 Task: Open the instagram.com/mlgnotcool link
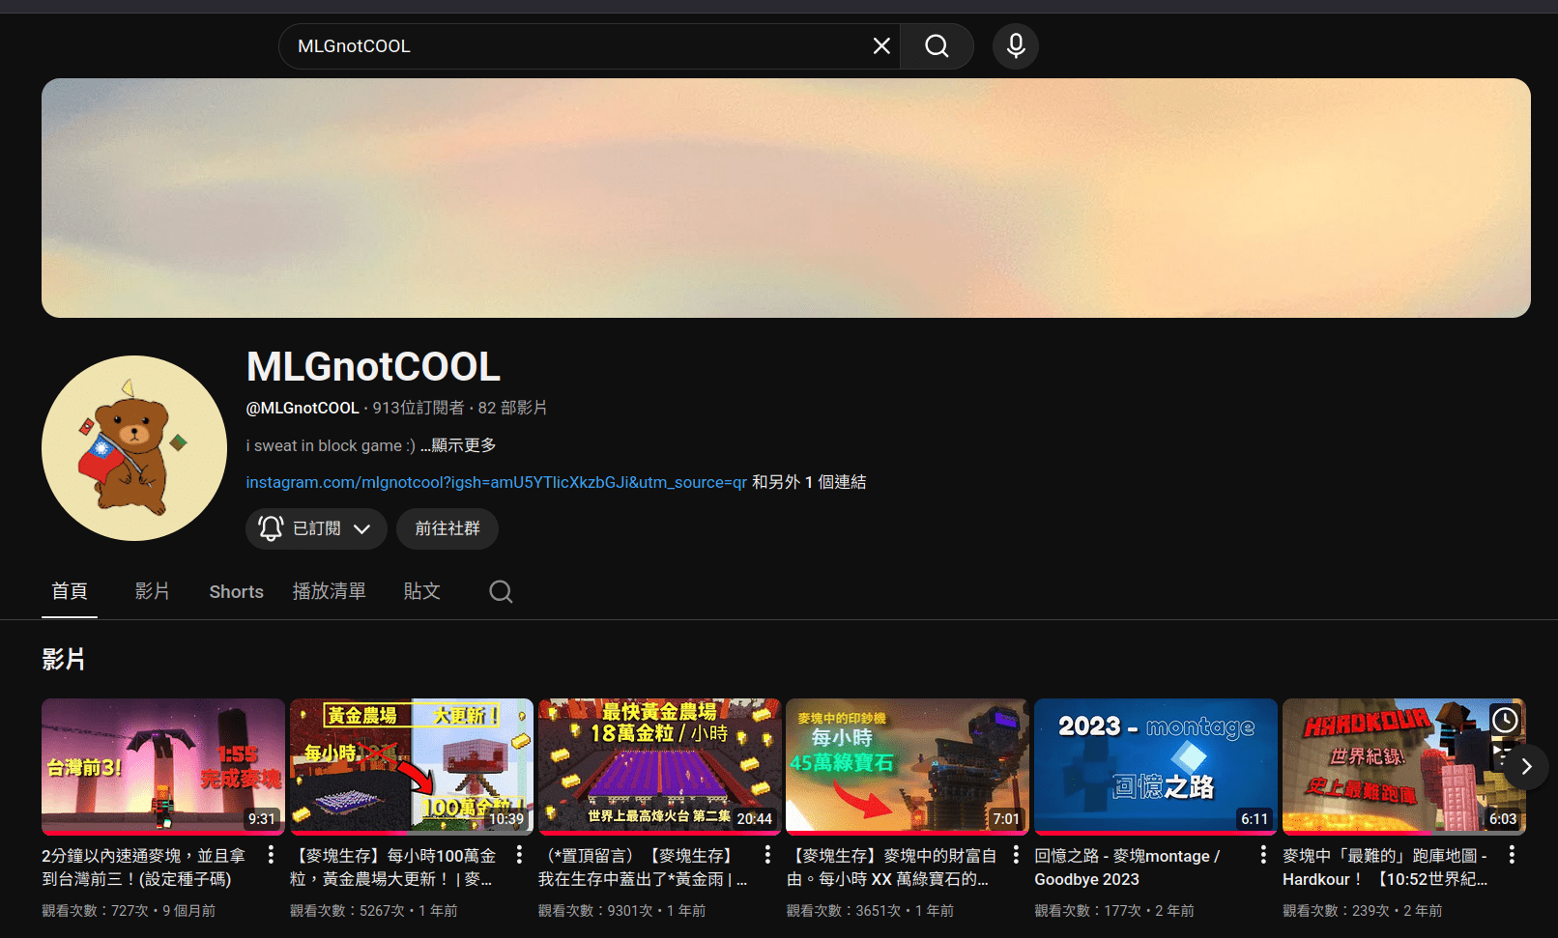496,482
